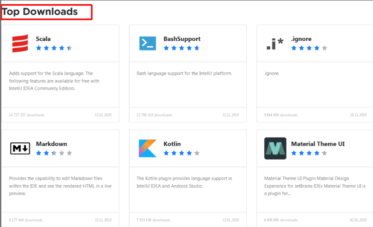The image size is (373, 227).
Task: Open the Kotlin plugin title
Action: 172,144
